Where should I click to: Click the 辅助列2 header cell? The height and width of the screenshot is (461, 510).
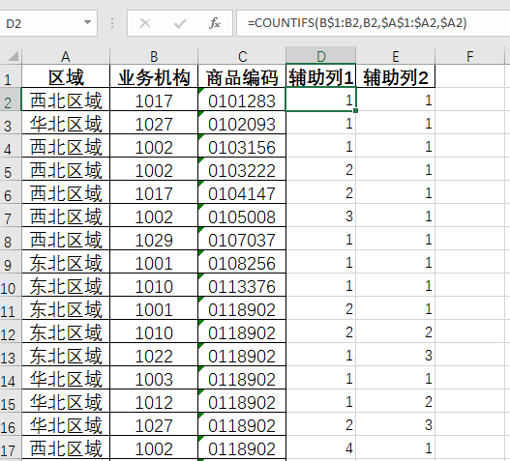[396, 77]
